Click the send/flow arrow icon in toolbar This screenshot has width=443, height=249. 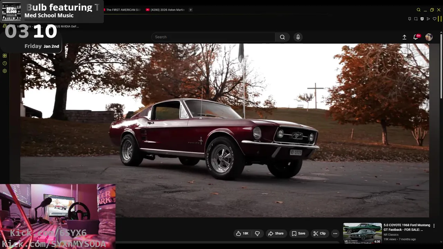pyautogui.click(x=428, y=19)
